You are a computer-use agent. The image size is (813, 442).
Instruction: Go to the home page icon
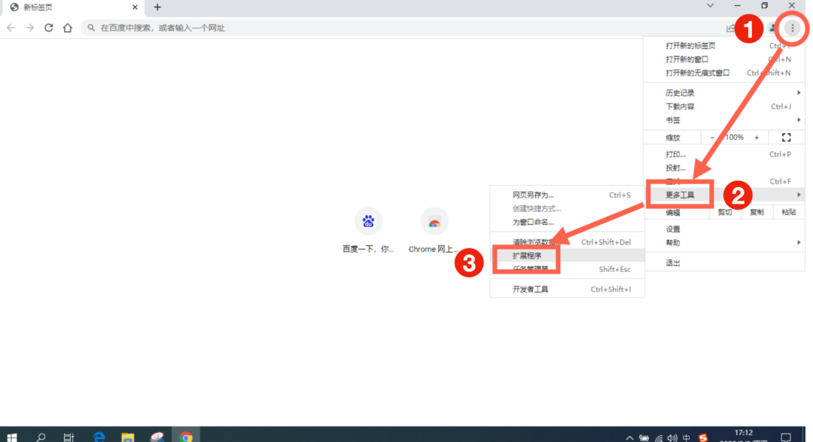click(68, 28)
